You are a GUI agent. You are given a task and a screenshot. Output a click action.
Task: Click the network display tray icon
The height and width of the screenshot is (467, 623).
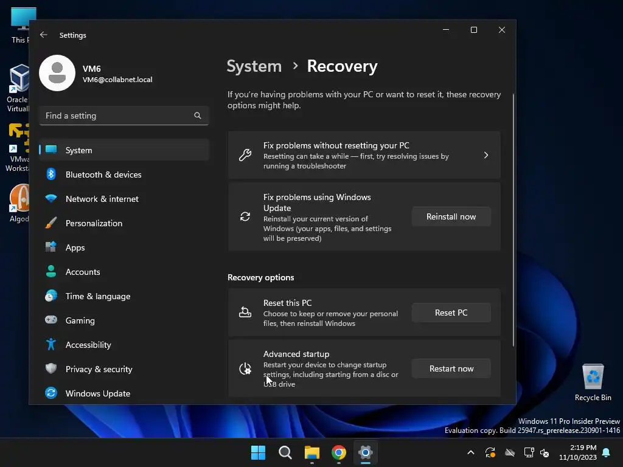529,452
